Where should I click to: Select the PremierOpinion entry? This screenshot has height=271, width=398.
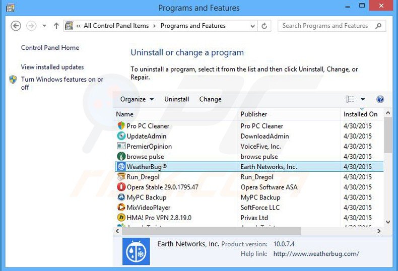pyautogui.click(x=149, y=147)
